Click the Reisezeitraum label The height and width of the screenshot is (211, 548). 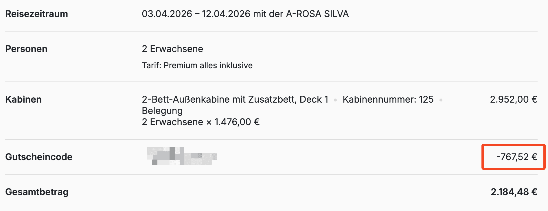pos(36,14)
